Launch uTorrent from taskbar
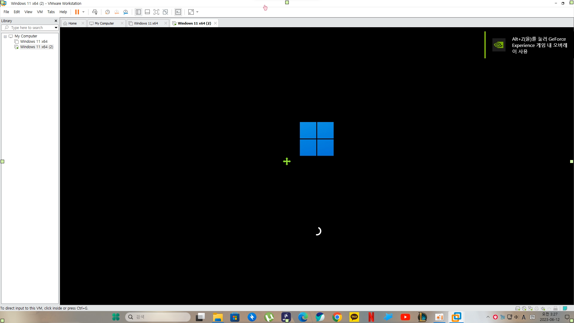This screenshot has width=574, height=323. 269,317
